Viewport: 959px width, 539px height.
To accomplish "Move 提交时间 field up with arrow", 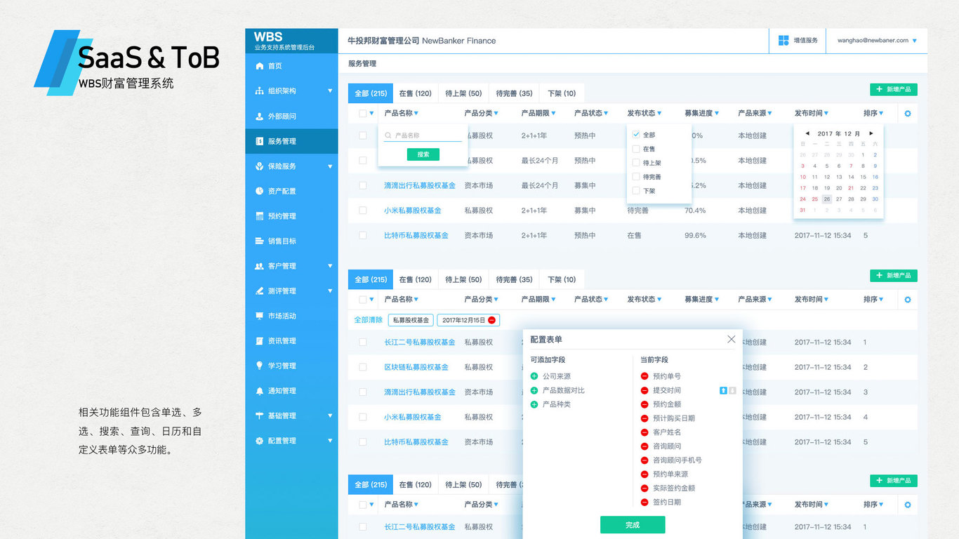I will pyautogui.click(x=724, y=390).
